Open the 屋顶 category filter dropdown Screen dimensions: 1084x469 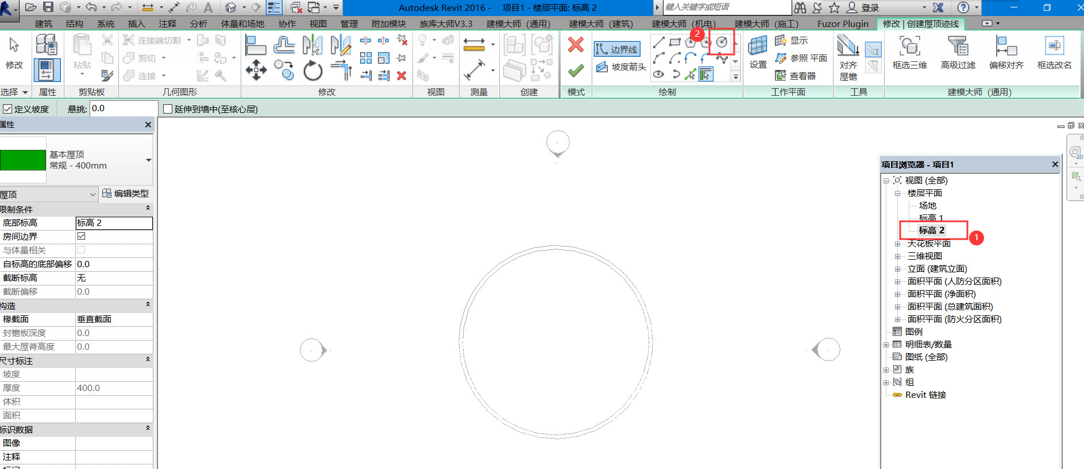(x=92, y=194)
